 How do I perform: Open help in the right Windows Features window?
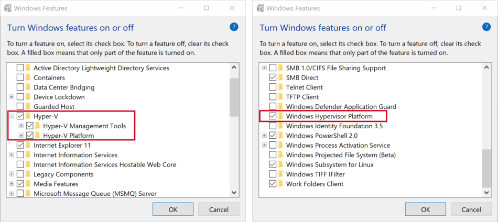486,27
